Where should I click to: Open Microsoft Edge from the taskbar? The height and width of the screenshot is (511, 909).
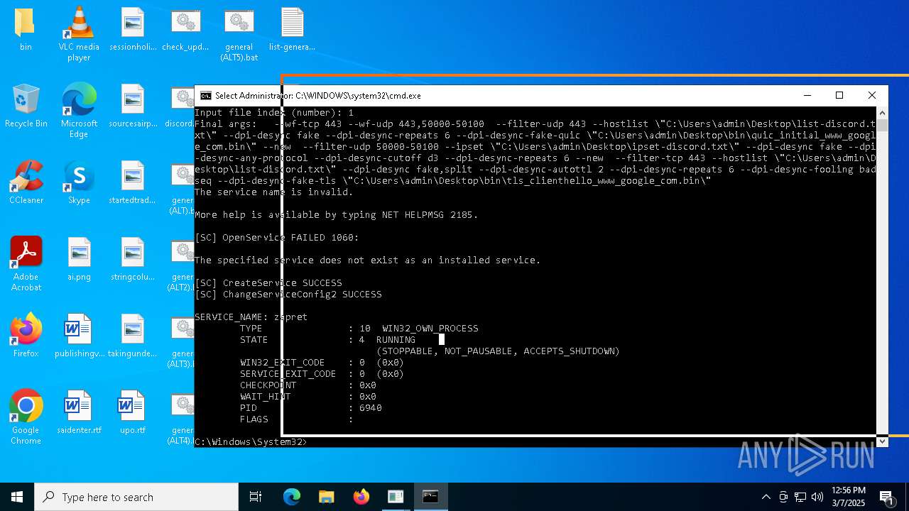(292, 497)
